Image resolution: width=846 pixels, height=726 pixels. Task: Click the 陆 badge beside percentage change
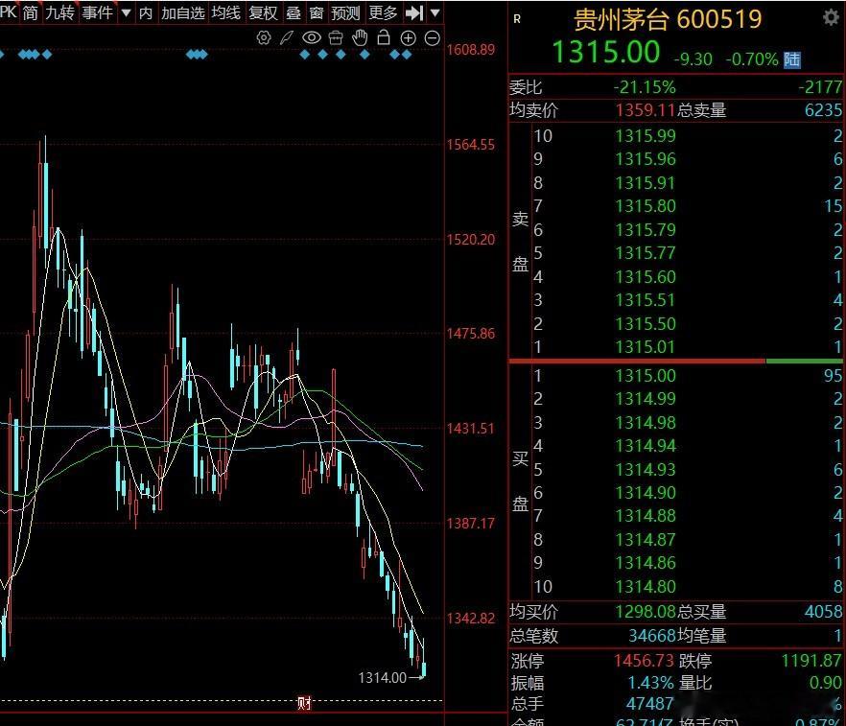(791, 59)
